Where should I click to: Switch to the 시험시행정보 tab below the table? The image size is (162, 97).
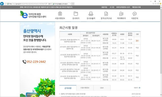[x=85, y=88]
